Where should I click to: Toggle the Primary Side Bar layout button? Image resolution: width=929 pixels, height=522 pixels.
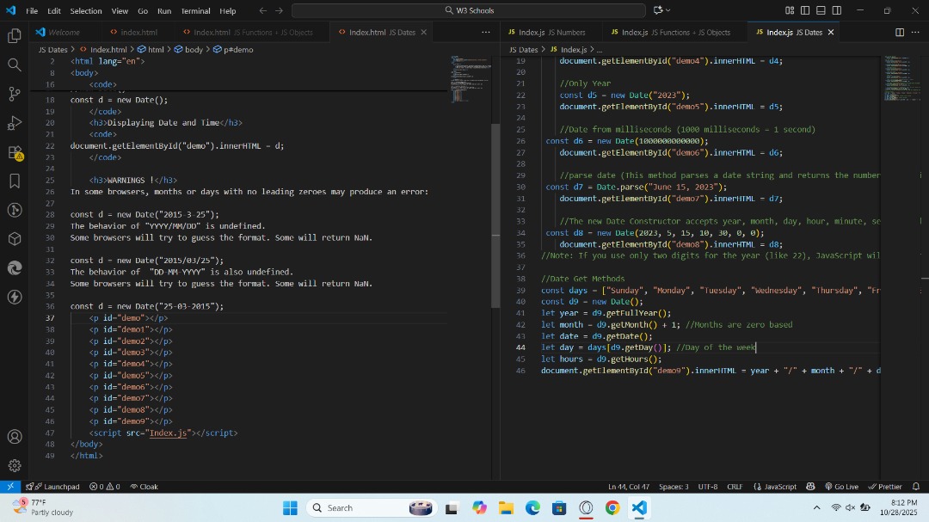805,10
